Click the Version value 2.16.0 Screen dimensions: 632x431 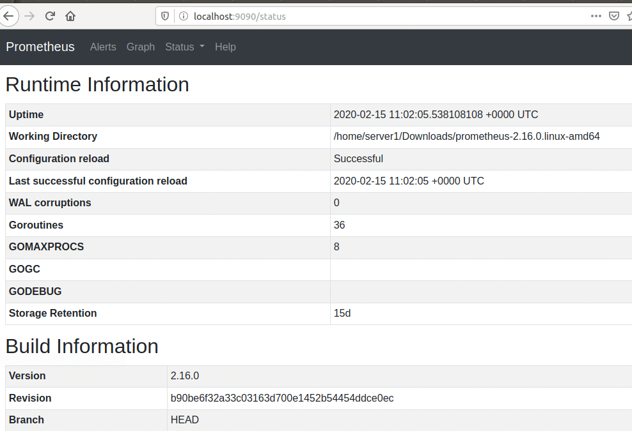(185, 375)
